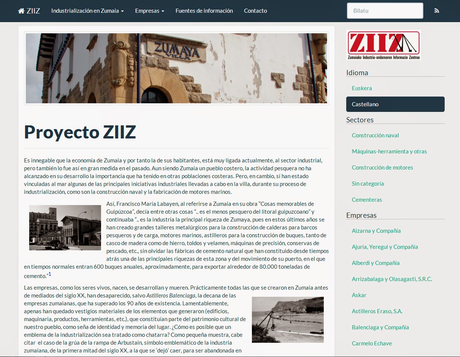Open the Contacto menu item
This screenshot has width=460, height=357.
tap(255, 11)
